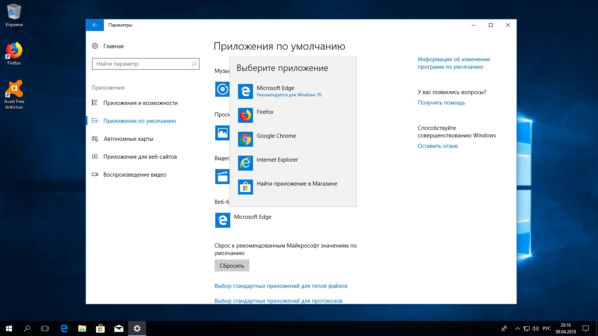
Task: Click Получить помощь link
Action: coord(441,103)
